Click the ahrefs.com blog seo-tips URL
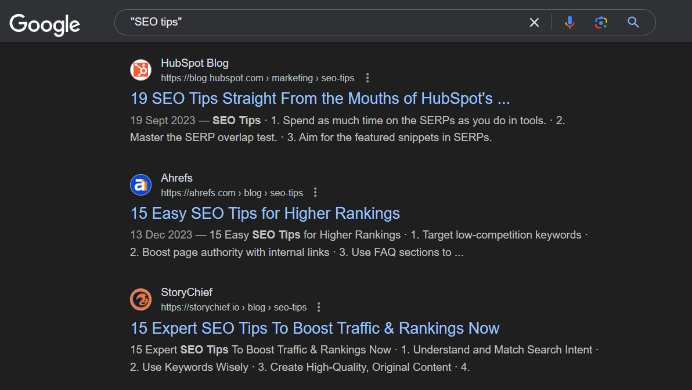 tap(232, 193)
